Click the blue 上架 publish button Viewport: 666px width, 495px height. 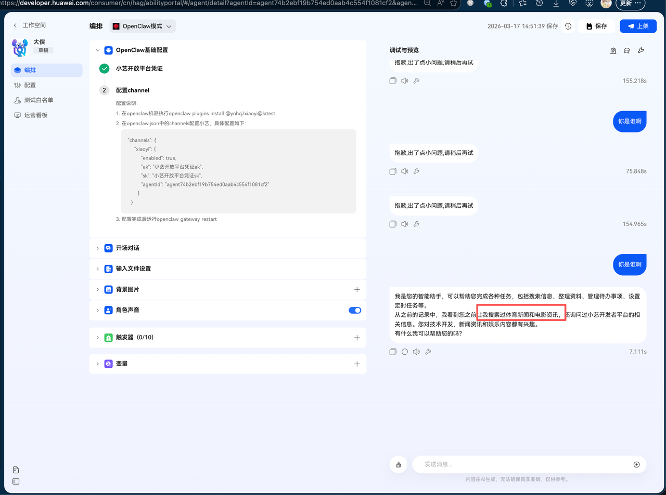click(638, 26)
